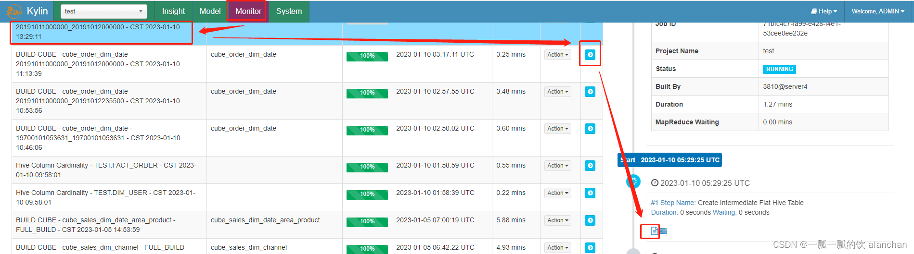The width and height of the screenshot is (914, 254).
Task: Click clock icon beside 05:29:25 timestamp
Action: coord(655,183)
